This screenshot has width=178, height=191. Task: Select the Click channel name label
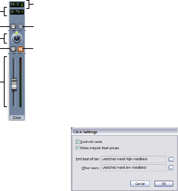click(17, 118)
